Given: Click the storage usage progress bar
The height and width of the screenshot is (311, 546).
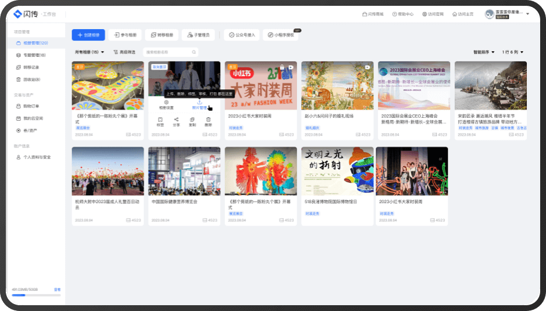Looking at the screenshot, I should [36, 295].
